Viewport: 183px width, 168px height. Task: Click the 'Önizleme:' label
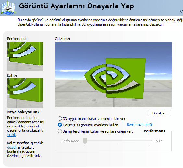coord(63,39)
